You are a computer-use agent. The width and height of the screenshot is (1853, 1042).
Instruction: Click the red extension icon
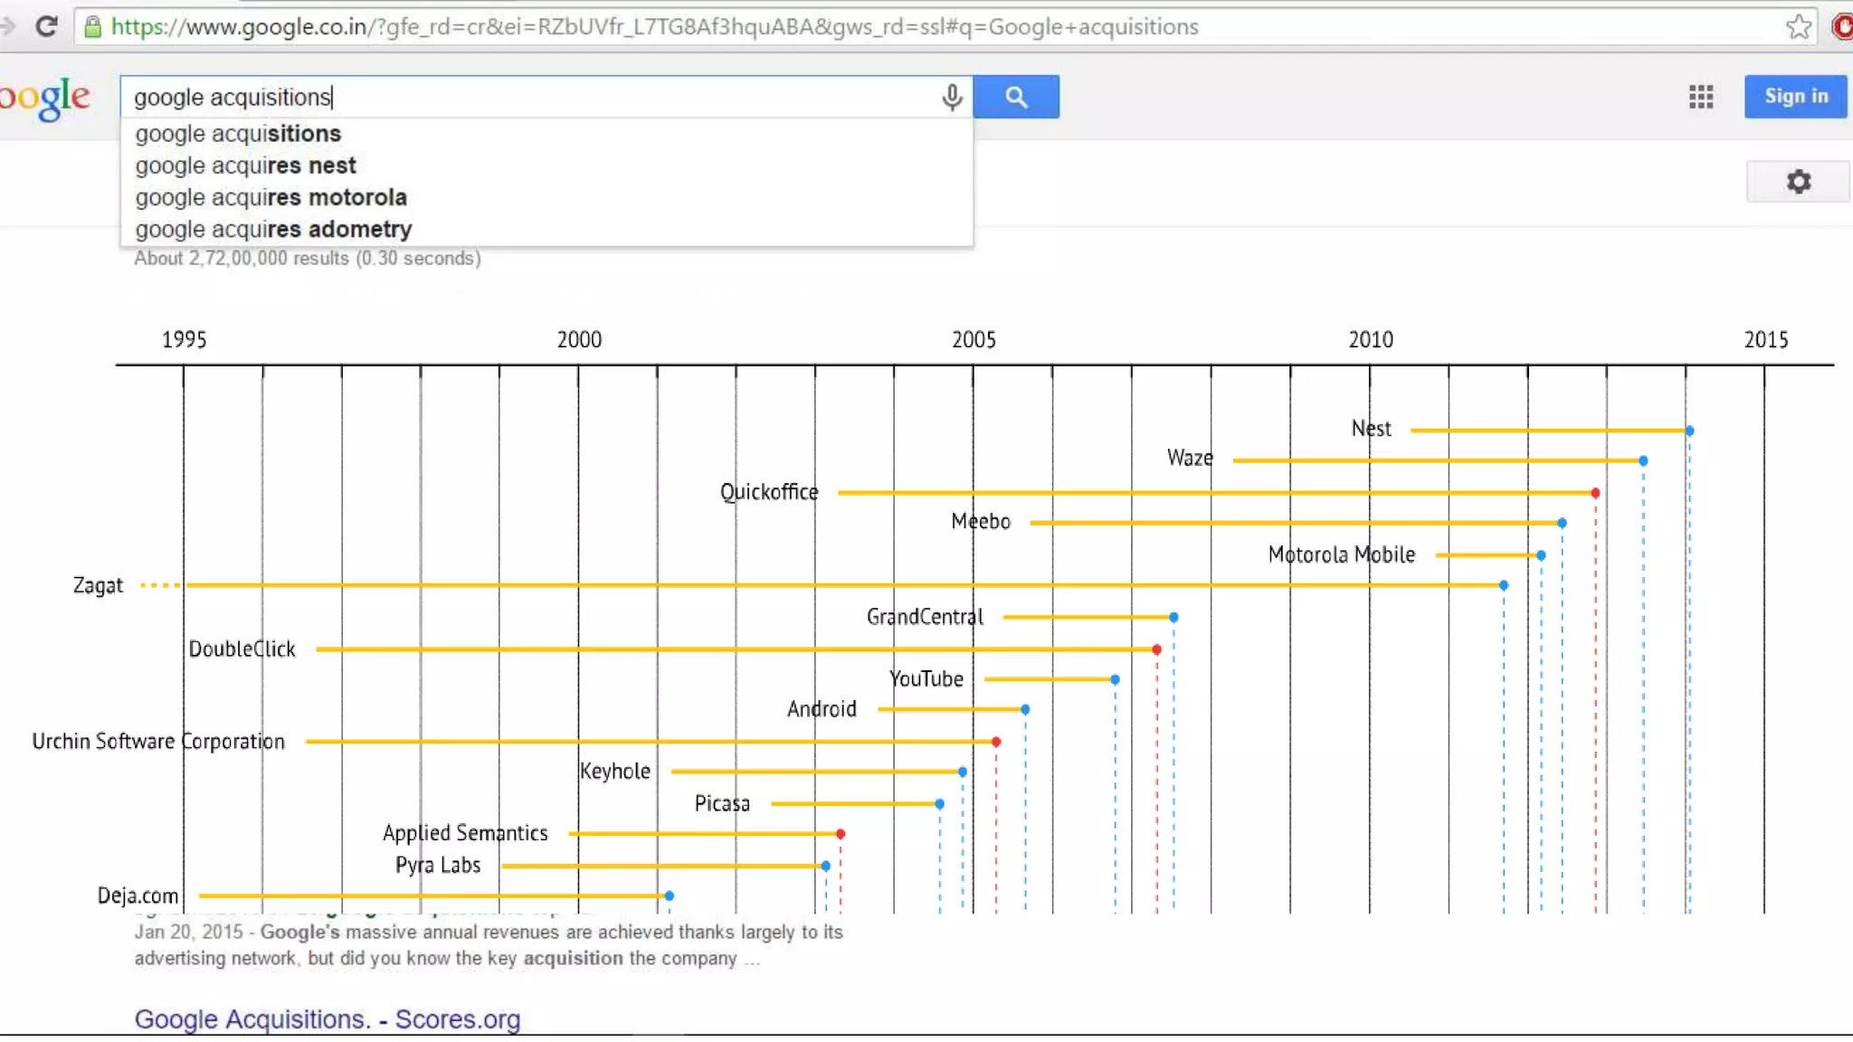[x=1842, y=26]
